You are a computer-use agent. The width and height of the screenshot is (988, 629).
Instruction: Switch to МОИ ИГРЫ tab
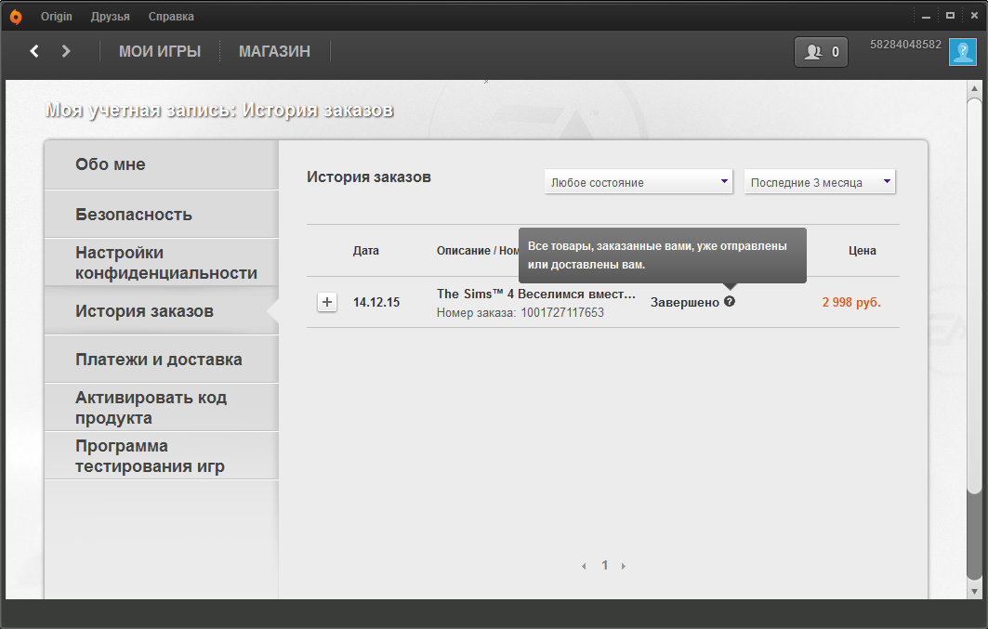click(160, 52)
